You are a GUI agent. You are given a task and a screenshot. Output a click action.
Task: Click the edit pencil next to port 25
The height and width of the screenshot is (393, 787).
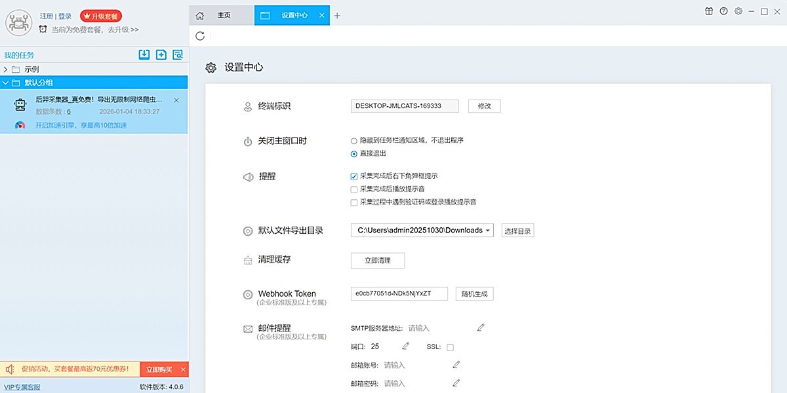pos(405,346)
